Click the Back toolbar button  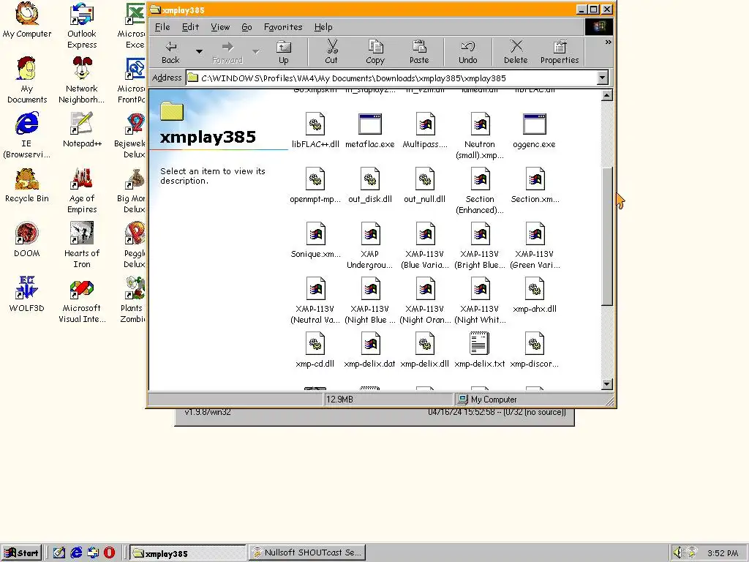(x=170, y=52)
